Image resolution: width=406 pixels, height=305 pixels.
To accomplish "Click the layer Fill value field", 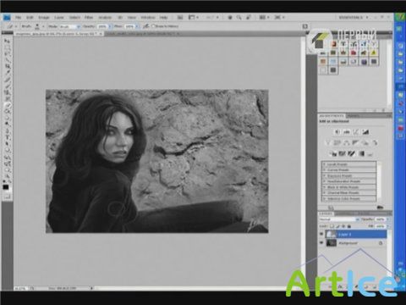I will click(380, 226).
